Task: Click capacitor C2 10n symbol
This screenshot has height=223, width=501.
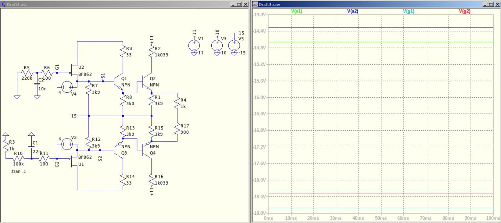Action: (37, 83)
